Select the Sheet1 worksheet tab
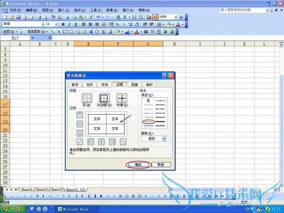 27,190
